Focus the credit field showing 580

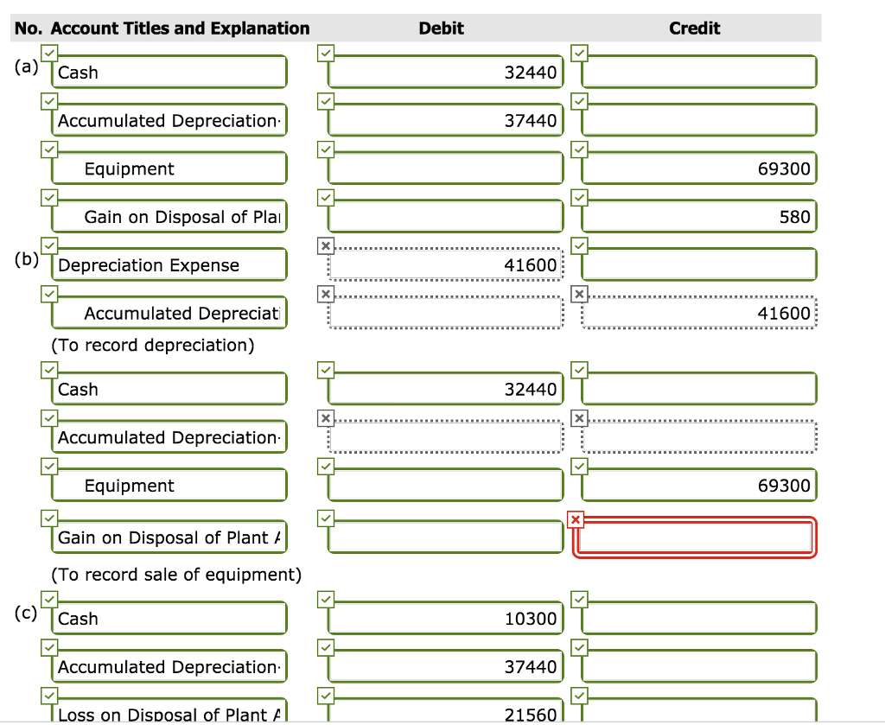pos(698,217)
